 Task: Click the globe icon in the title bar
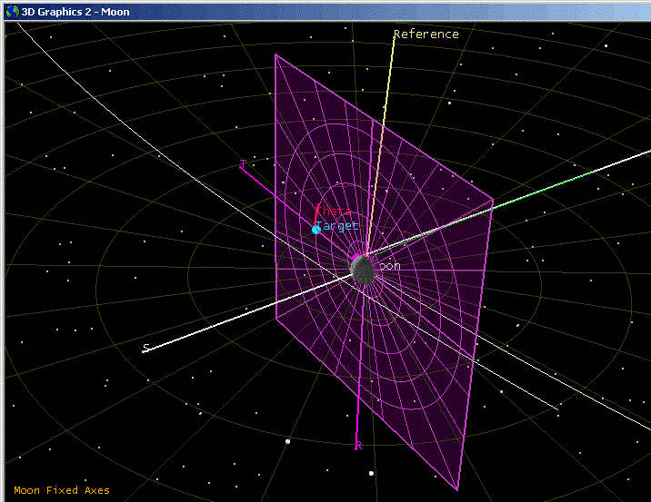coord(11,10)
